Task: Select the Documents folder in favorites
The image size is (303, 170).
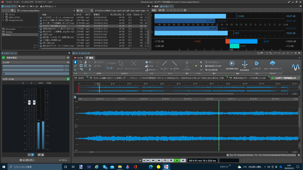Action: pos(20,29)
